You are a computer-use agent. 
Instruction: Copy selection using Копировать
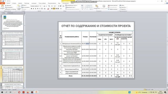tap(9, 7)
